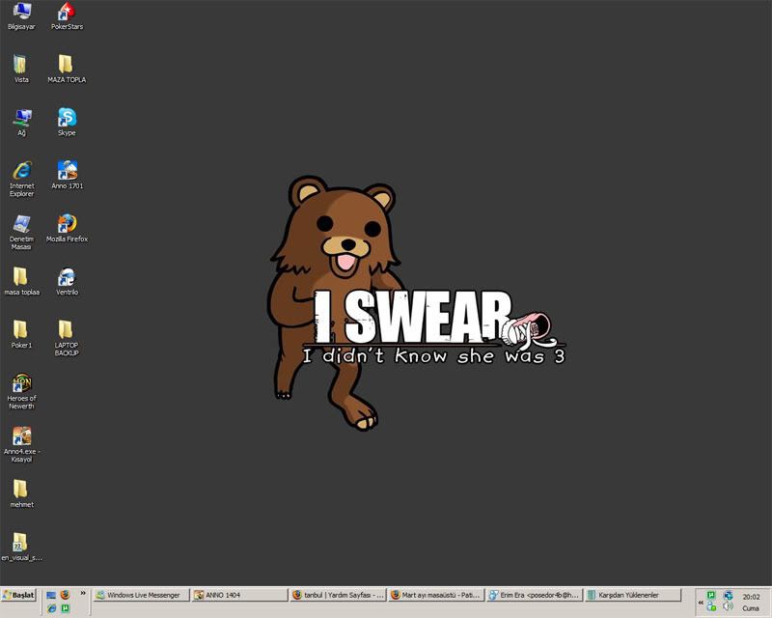Switch to the ANNO 1404 taskbar window
772x618 pixels.
(x=238, y=596)
